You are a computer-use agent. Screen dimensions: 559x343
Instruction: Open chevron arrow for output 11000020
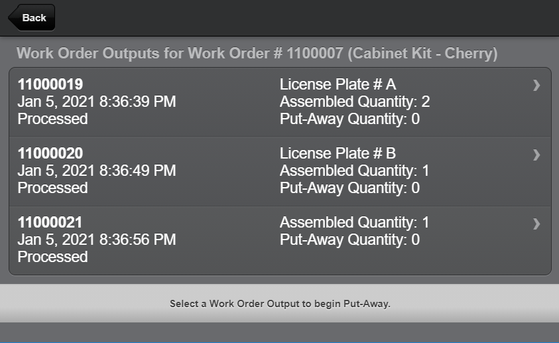pyautogui.click(x=536, y=155)
